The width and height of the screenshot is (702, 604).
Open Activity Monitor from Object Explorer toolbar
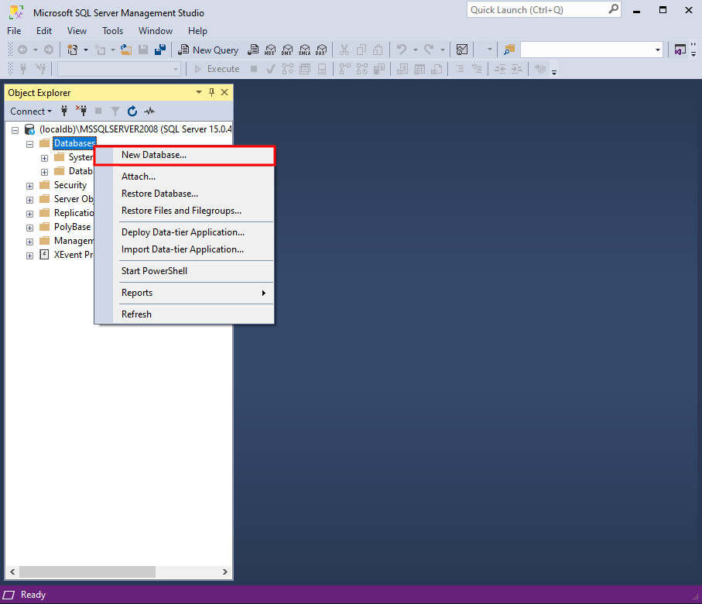point(149,111)
